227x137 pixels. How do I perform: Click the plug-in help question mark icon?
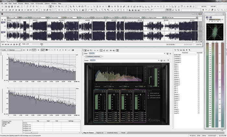point(168,61)
